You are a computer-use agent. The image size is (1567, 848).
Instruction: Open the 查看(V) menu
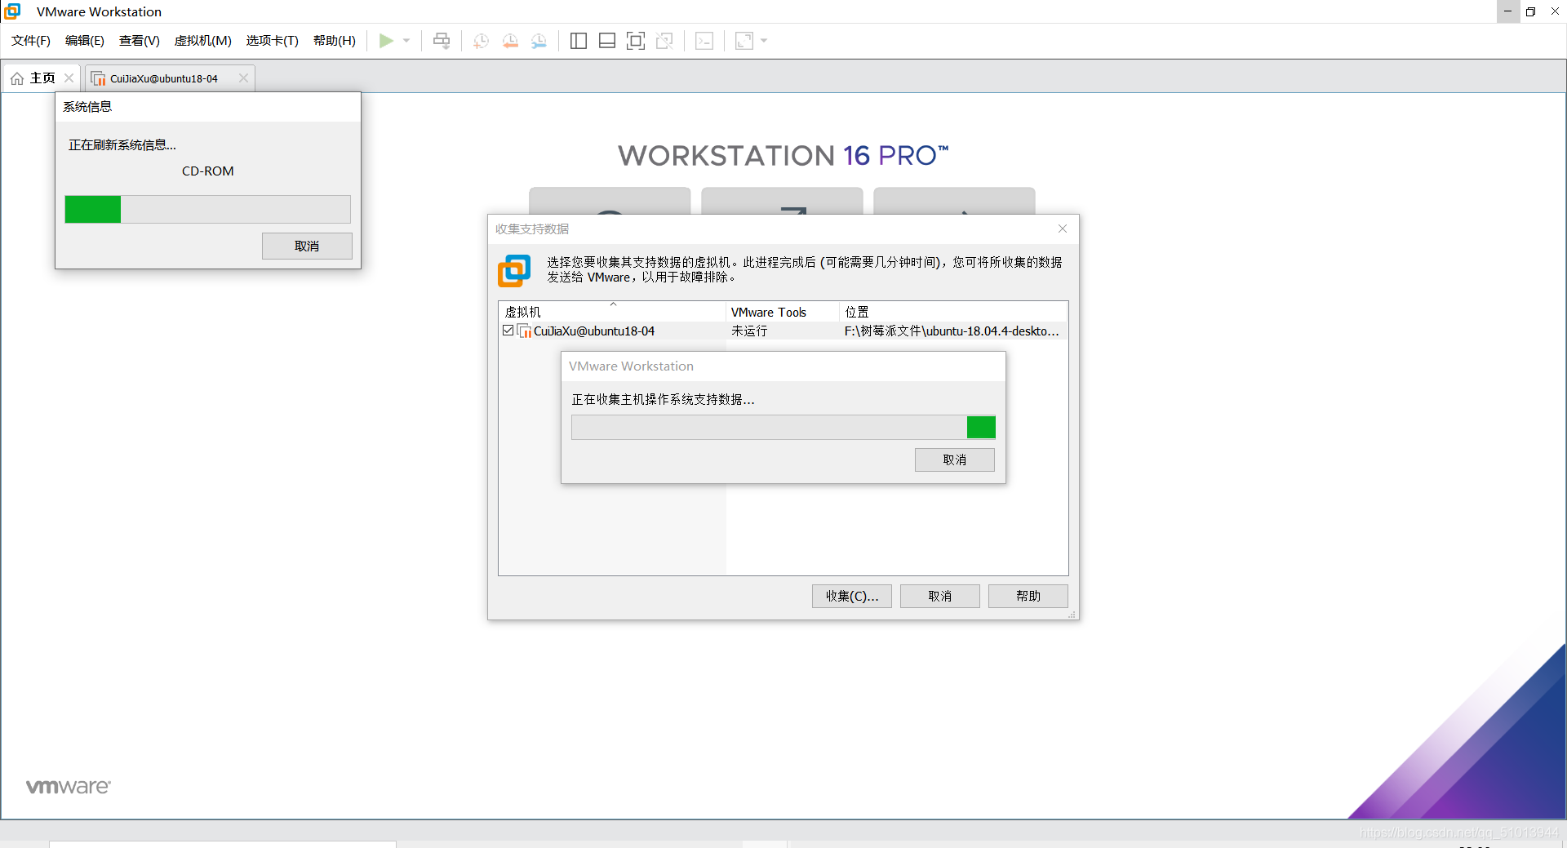[x=140, y=41]
